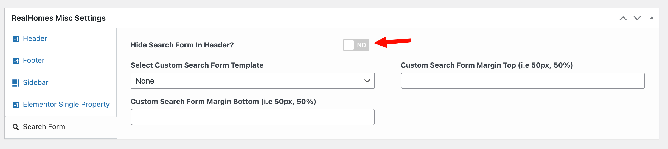Image resolution: width=668 pixels, height=149 pixels.
Task: Click the chevron in the None select box
Action: coord(367,81)
